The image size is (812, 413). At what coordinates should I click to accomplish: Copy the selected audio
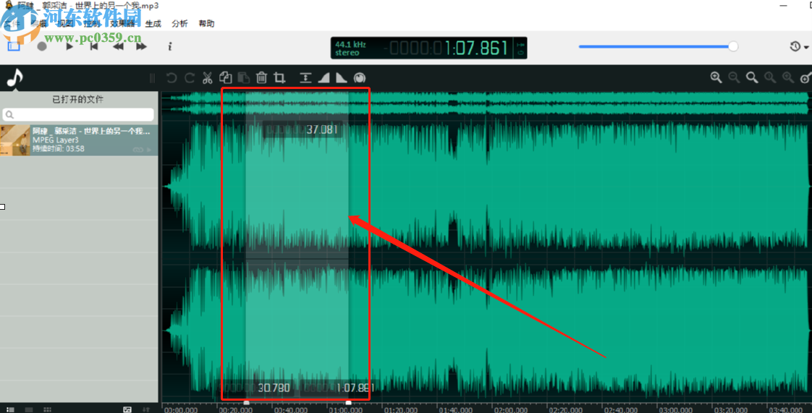225,77
